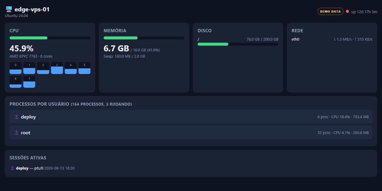Click the CPU card heading

coord(14,30)
